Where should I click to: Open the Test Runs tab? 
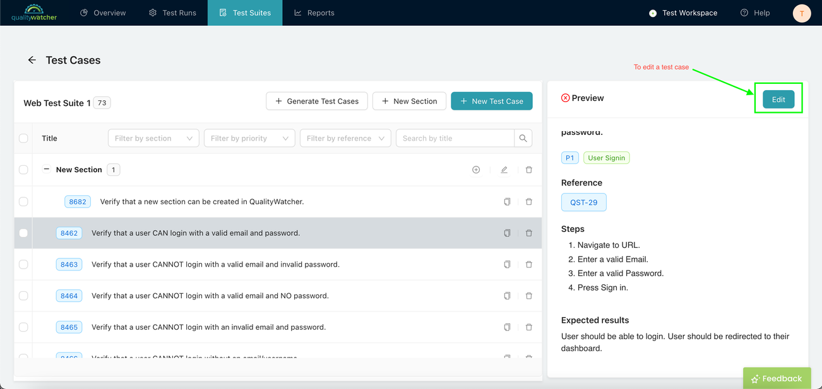(x=172, y=13)
